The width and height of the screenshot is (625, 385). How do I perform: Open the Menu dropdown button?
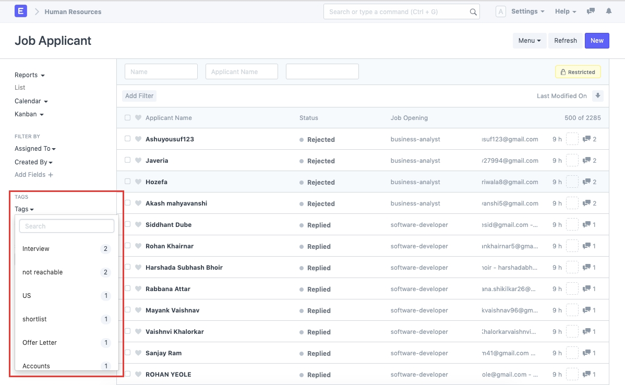tap(529, 41)
